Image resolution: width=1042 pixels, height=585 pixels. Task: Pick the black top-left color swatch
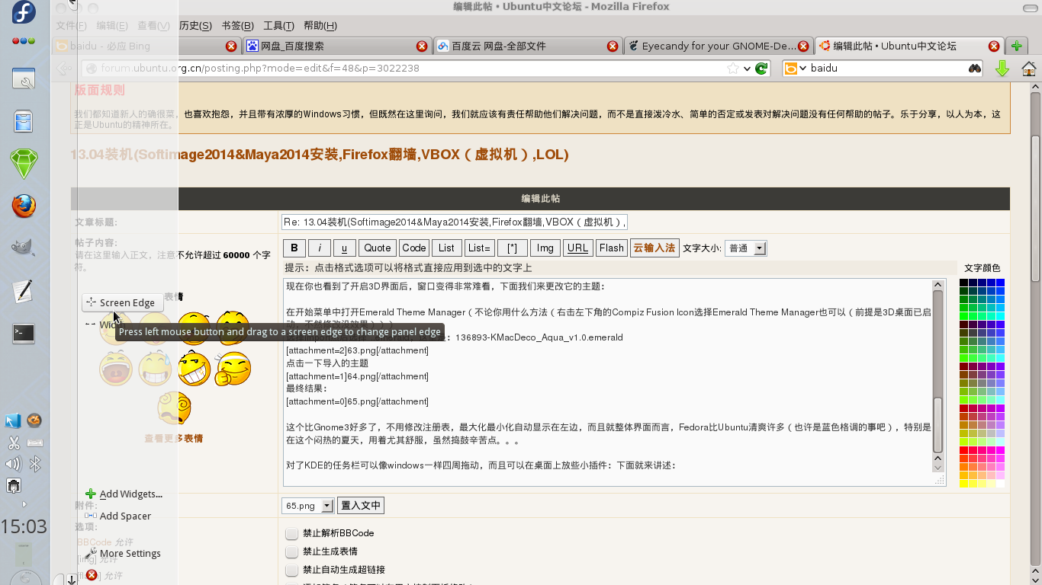pos(964,283)
